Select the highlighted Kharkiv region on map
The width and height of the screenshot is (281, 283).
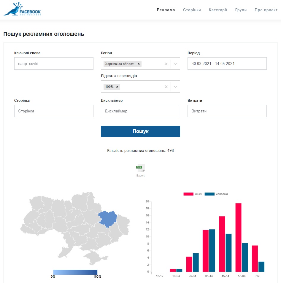pos(107,218)
